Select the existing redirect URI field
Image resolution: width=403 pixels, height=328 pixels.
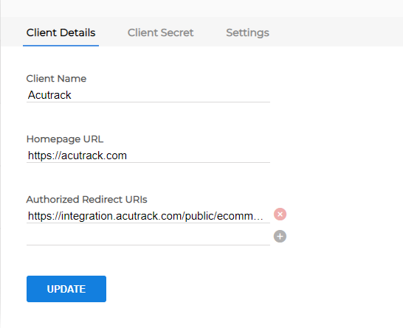[148, 216]
